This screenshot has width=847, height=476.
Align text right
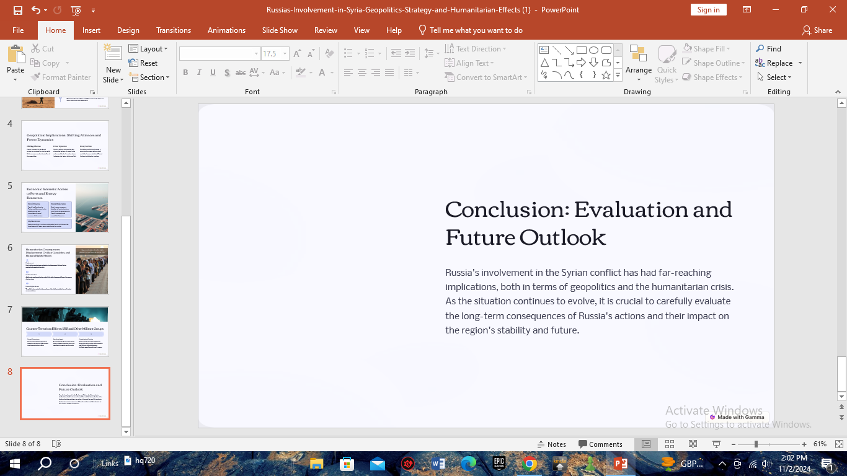(376, 73)
